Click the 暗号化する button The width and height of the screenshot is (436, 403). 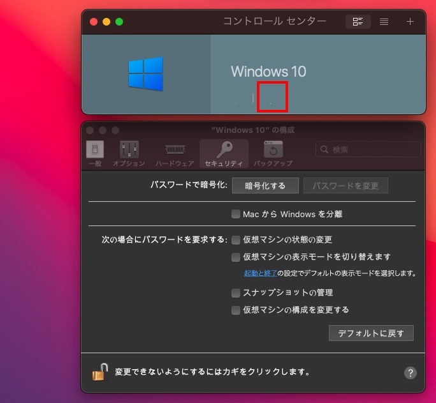[265, 185]
